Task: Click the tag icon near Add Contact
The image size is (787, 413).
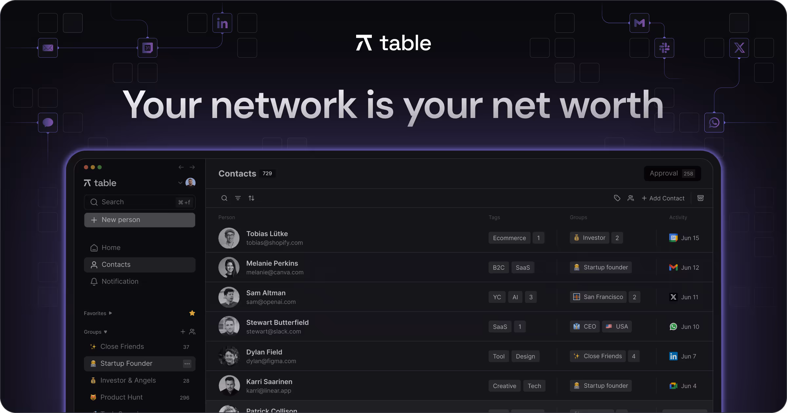Action: coord(617,198)
